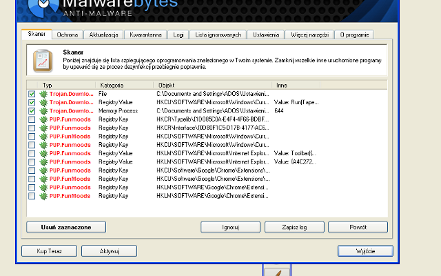
Task: Sort by the Typ column header
Action: 66,85
